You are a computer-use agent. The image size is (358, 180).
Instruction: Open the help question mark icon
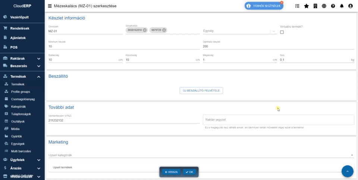pyautogui.click(x=333, y=6)
